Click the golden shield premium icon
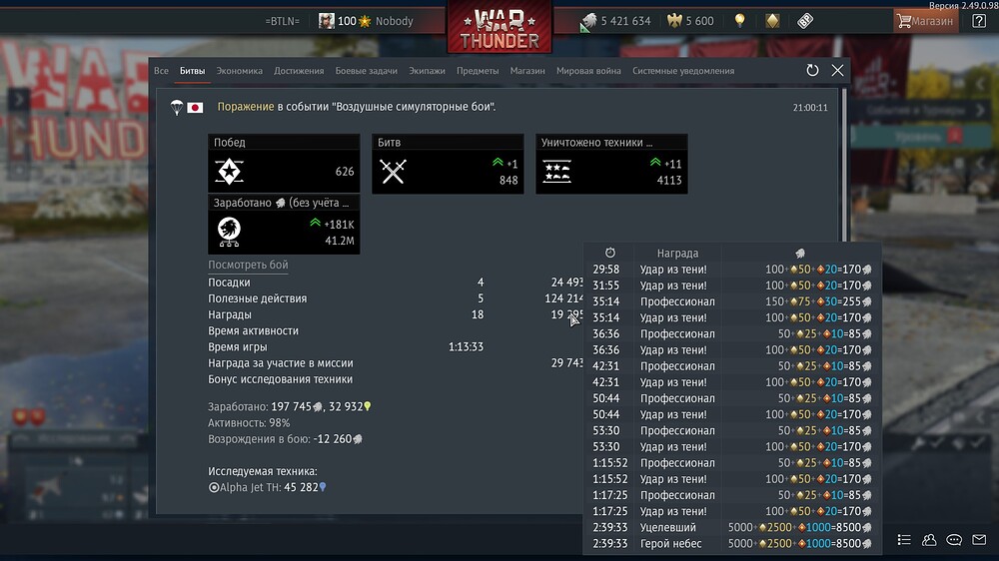This screenshot has width=999, height=561. coord(772,21)
